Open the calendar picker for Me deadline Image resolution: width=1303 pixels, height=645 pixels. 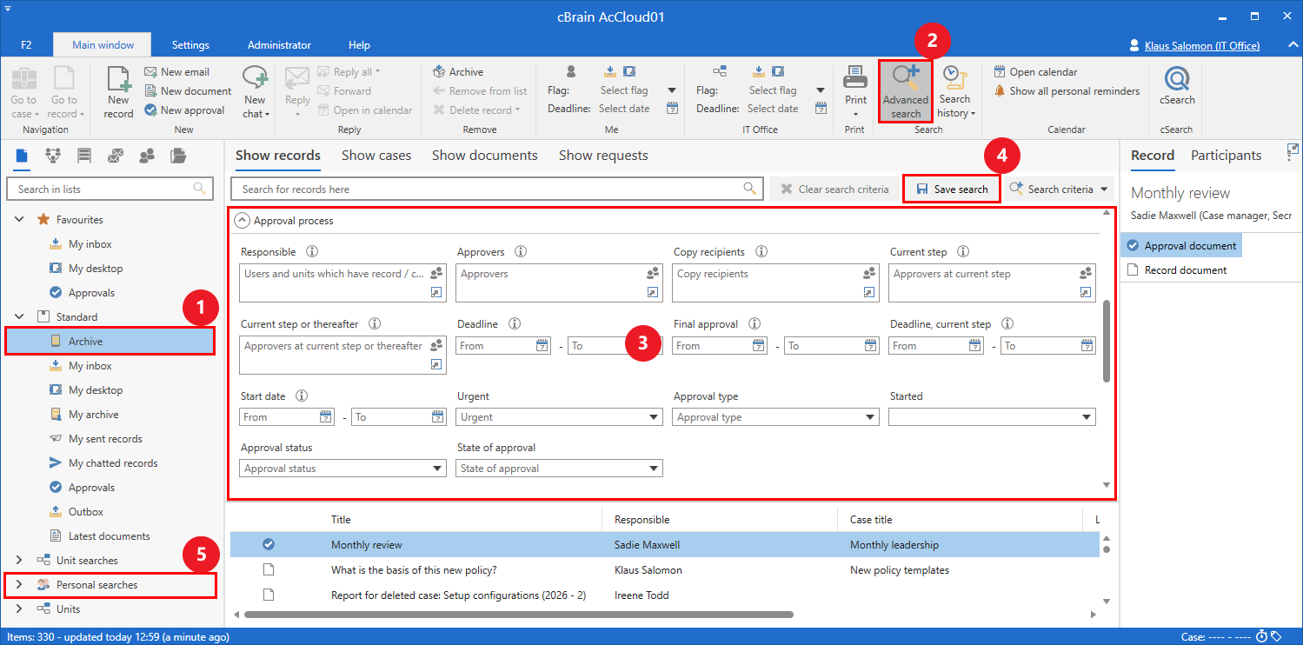(672, 109)
